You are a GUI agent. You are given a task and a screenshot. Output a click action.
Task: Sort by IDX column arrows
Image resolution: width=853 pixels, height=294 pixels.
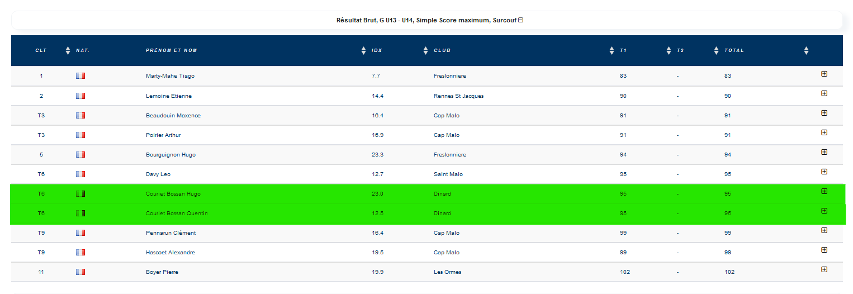click(426, 50)
